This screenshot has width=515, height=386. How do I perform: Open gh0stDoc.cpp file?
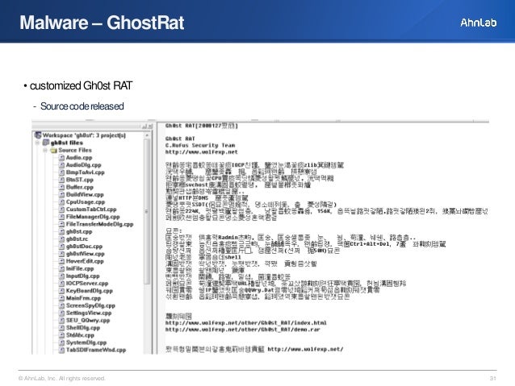84,247
